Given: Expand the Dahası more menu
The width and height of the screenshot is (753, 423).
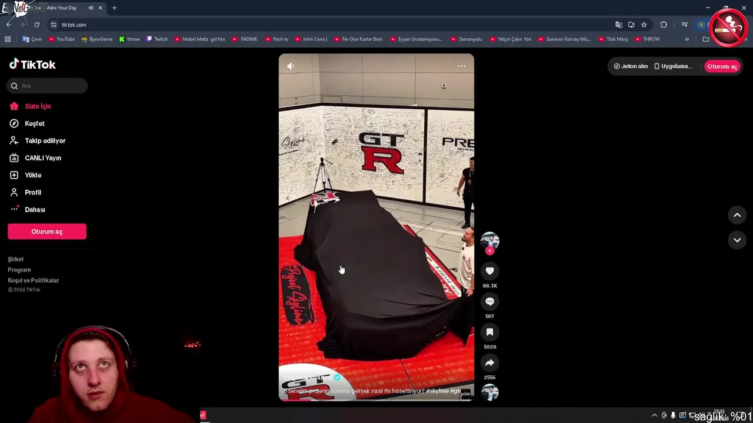Looking at the screenshot, I should pyautogui.click(x=35, y=210).
